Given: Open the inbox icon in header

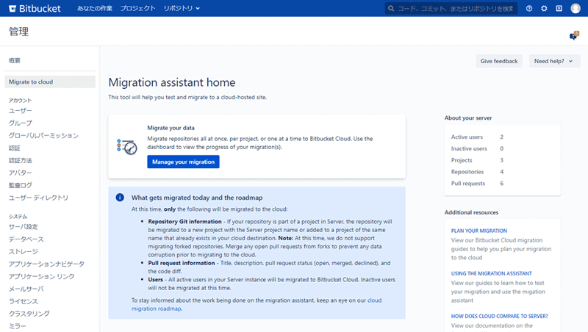Looking at the screenshot, I should (559, 8).
